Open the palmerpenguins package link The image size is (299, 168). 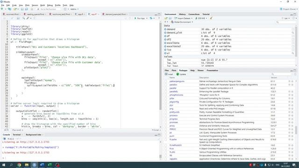(x=177, y=81)
